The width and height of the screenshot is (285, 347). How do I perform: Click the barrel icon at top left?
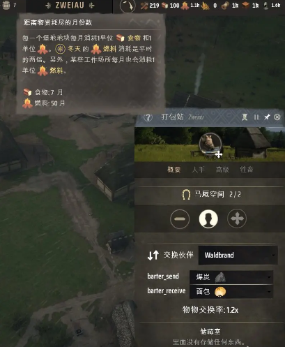click(6, 5)
